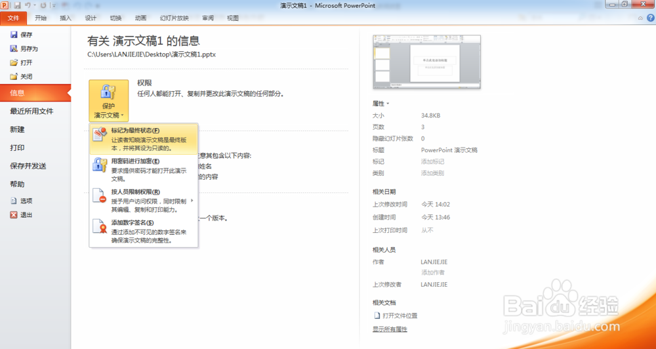
Task: Click the Restrict Permission (按人员限制权限) document icon
Action: [100, 196]
